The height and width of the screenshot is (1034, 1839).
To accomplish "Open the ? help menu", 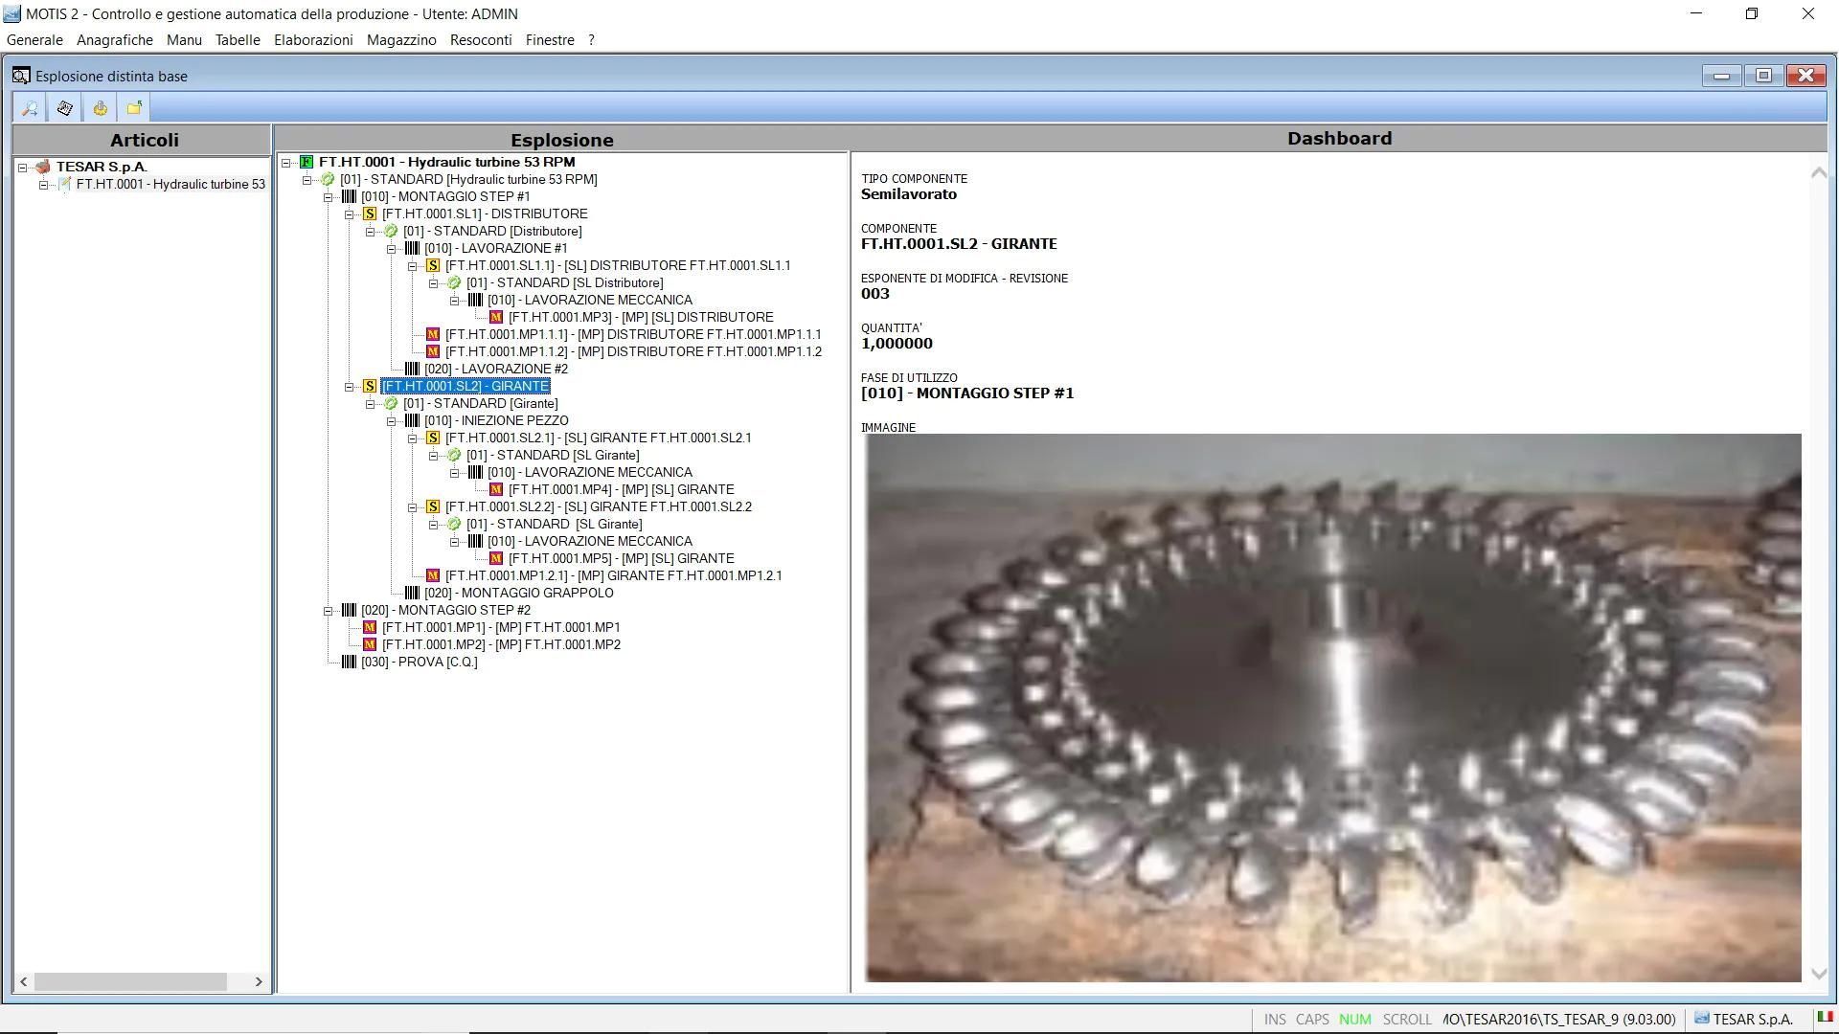I will coord(591,40).
